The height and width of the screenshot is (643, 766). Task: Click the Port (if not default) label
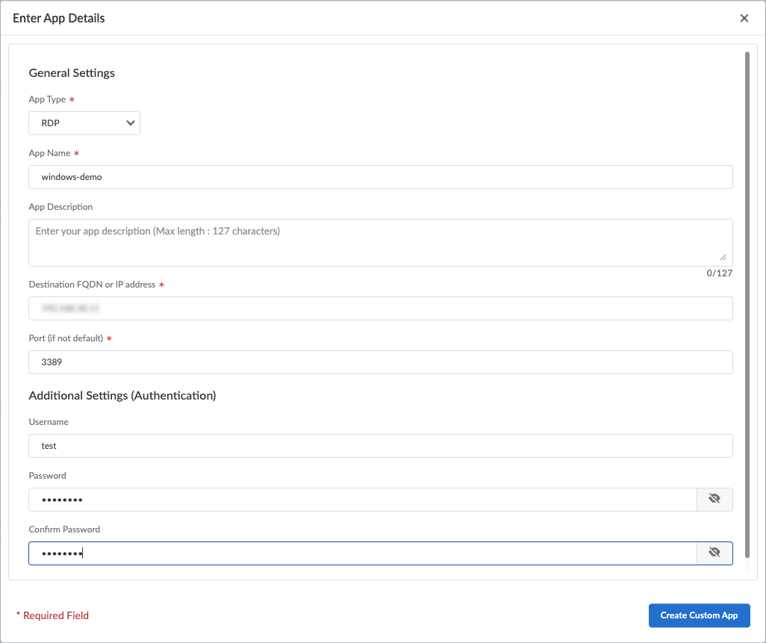pyautogui.click(x=66, y=338)
